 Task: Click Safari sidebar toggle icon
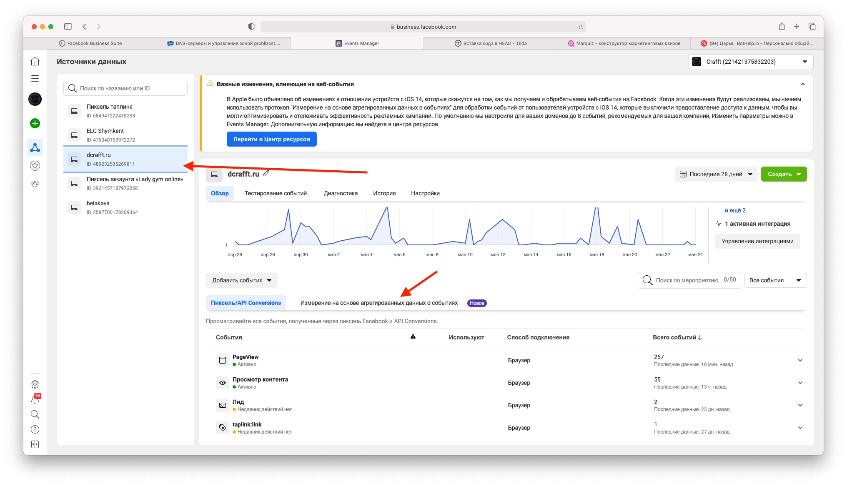[68, 27]
